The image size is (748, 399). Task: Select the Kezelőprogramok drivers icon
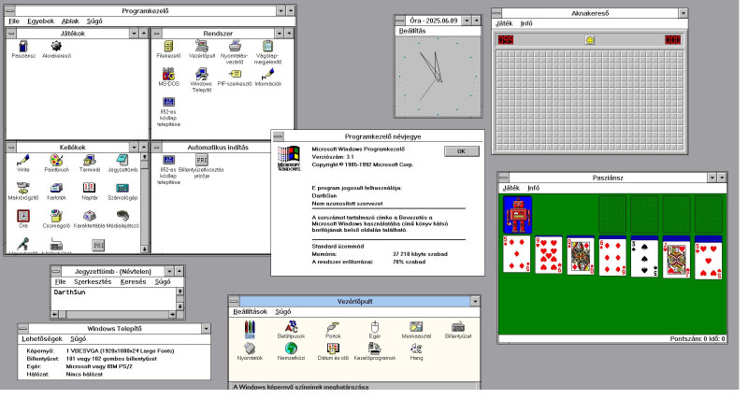coord(375,349)
